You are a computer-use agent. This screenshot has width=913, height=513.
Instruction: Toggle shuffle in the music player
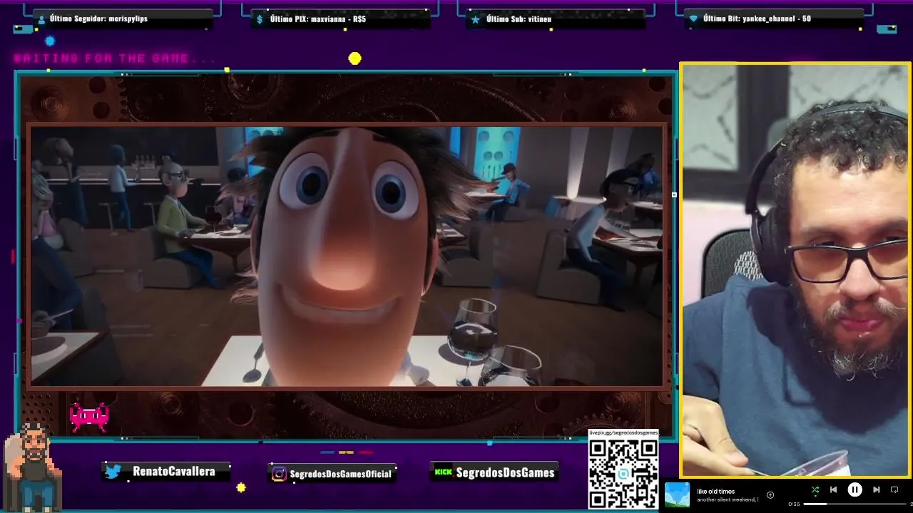[815, 489]
